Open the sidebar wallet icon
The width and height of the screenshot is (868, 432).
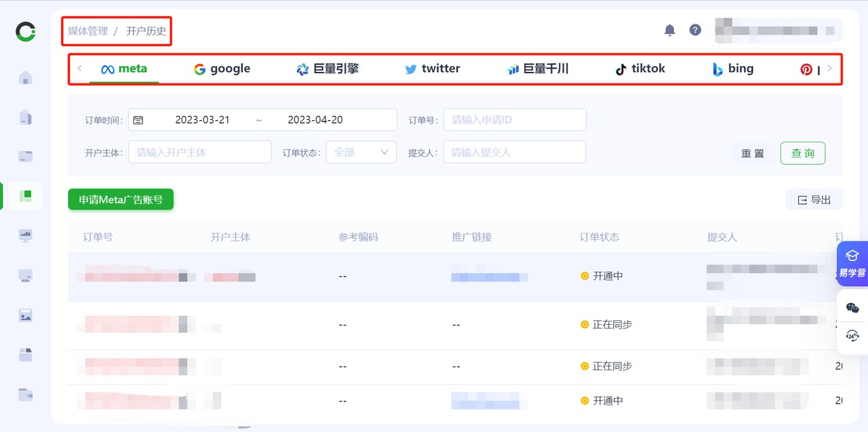[26, 394]
